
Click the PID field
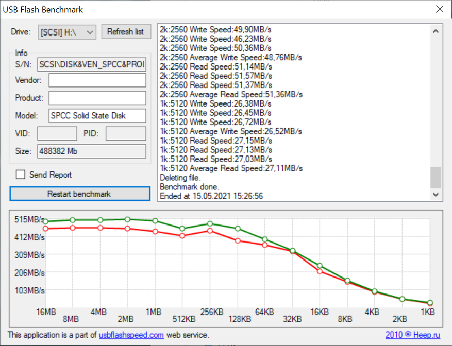coord(126,134)
